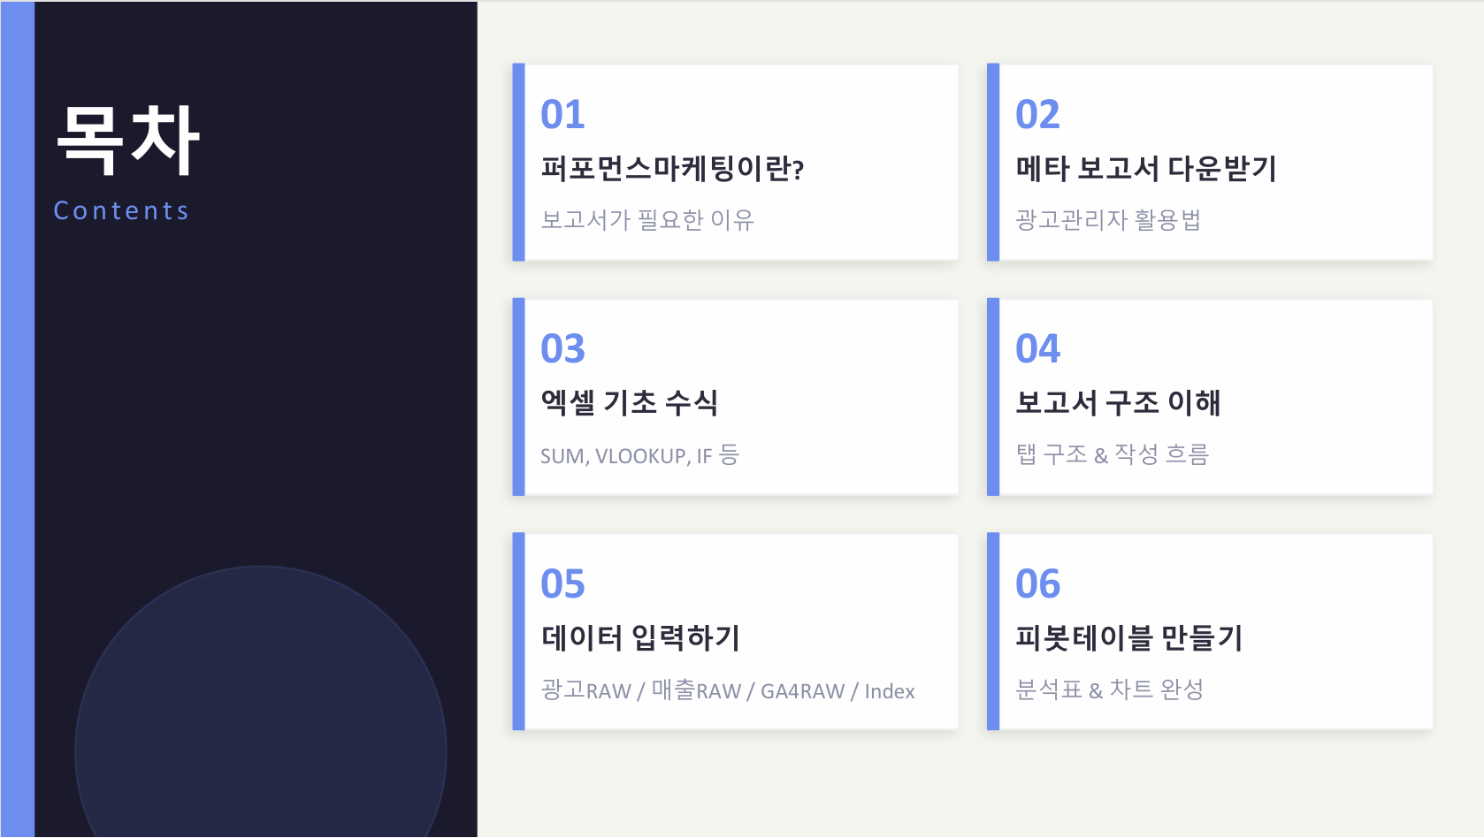
Task: Select the 보고서가 필요한 이유 caption
Action: click(x=647, y=219)
